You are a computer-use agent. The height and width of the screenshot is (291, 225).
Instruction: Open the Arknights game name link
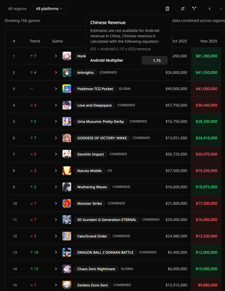tap(85, 72)
